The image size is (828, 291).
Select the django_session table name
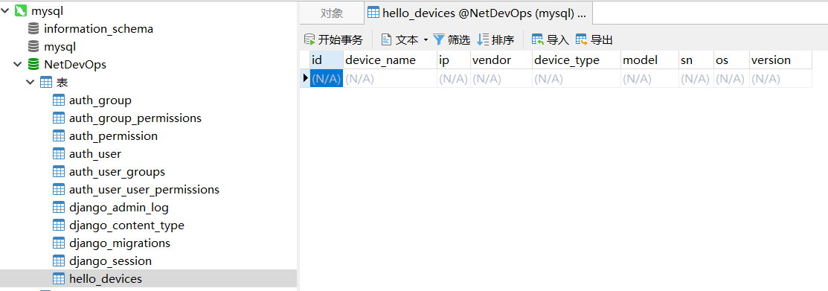pyautogui.click(x=110, y=261)
